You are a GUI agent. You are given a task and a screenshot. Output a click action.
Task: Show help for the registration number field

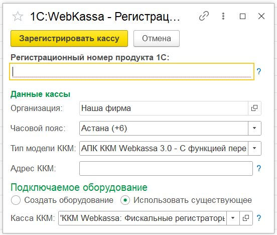pos(259,71)
